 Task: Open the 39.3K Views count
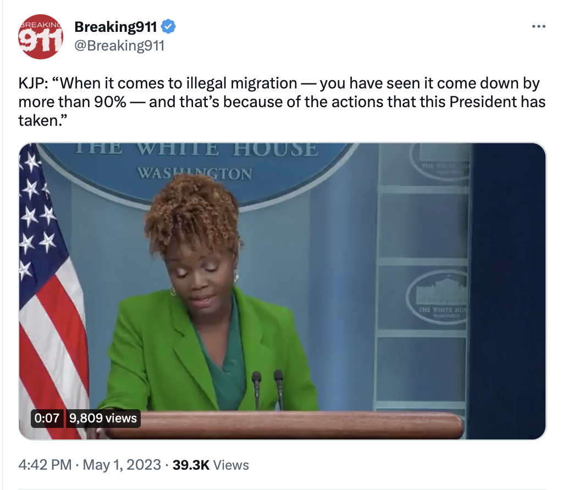point(211,465)
